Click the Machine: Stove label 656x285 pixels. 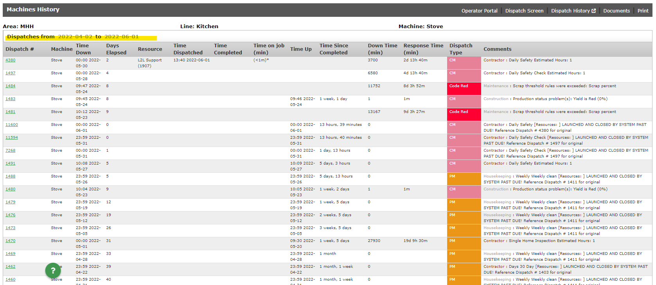[421, 27]
